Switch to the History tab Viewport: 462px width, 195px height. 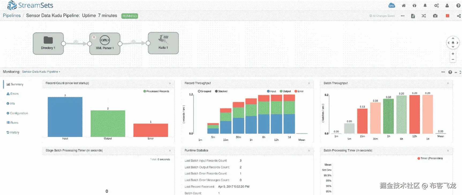(13, 133)
